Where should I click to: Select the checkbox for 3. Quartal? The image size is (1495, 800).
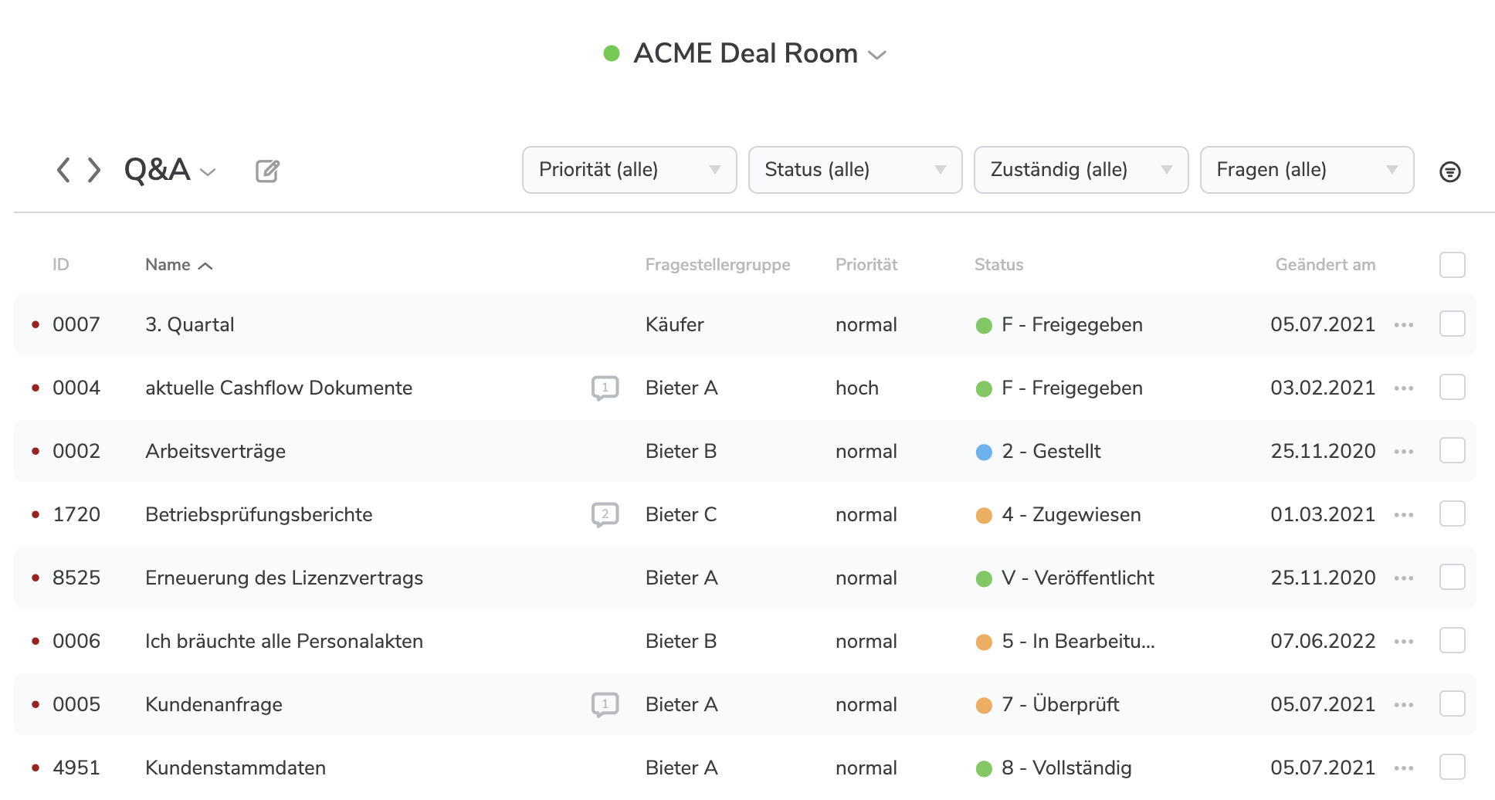pyautogui.click(x=1452, y=324)
